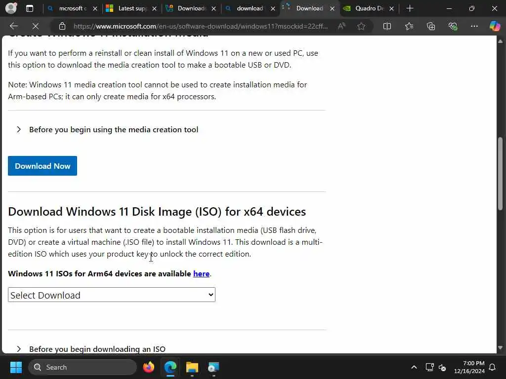Image resolution: width=506 pixels, height=379 pixels.
Task: Show hidden system tray icons
Action: [x=414, y=367]
